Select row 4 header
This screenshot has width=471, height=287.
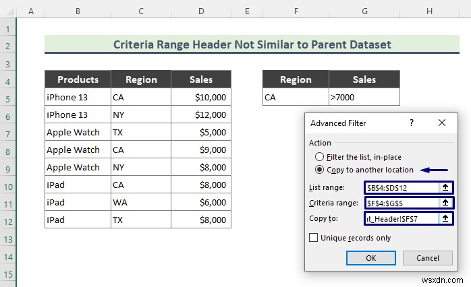point(8,79)
